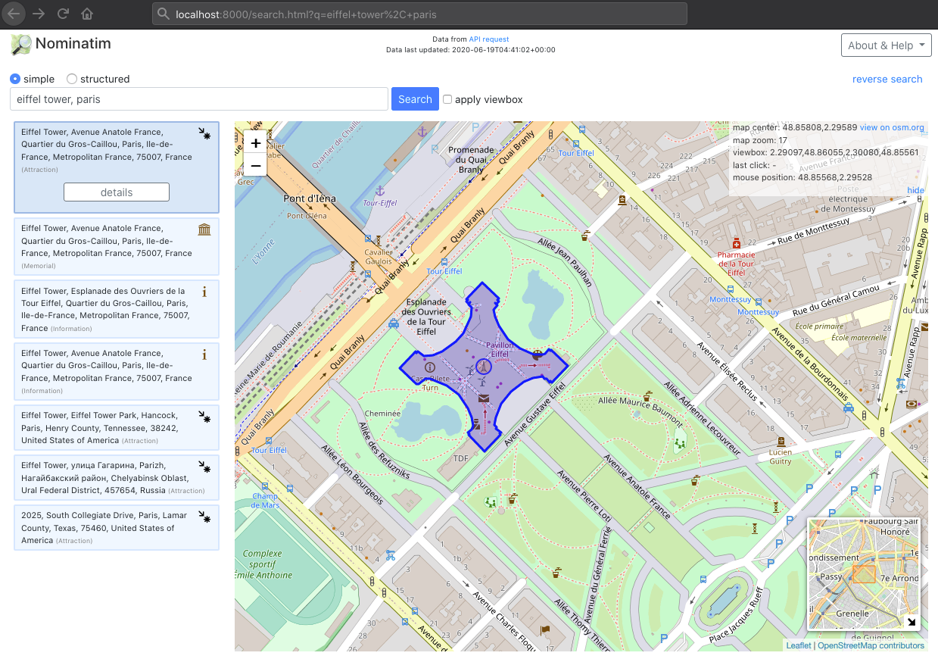The width and height of the screenshot is (938, 659).
Task: Click attraction icon in Chelyabinsk Oblast result
Action: pos(204,467)
